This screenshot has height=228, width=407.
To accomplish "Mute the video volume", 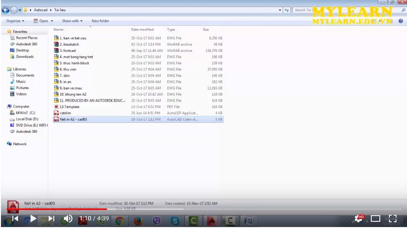I will click(x=68, y=218).
